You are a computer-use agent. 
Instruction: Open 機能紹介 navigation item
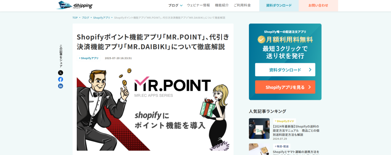[x=222, y=5]
